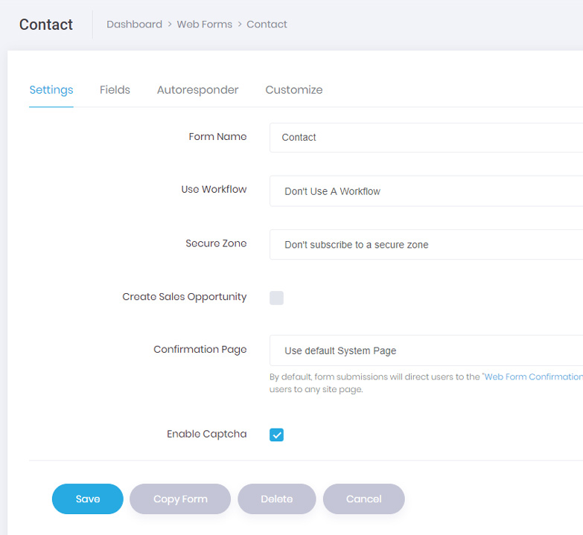Delete this web form
This screenshot has width=583, height=535.
[x=277, y=499]
